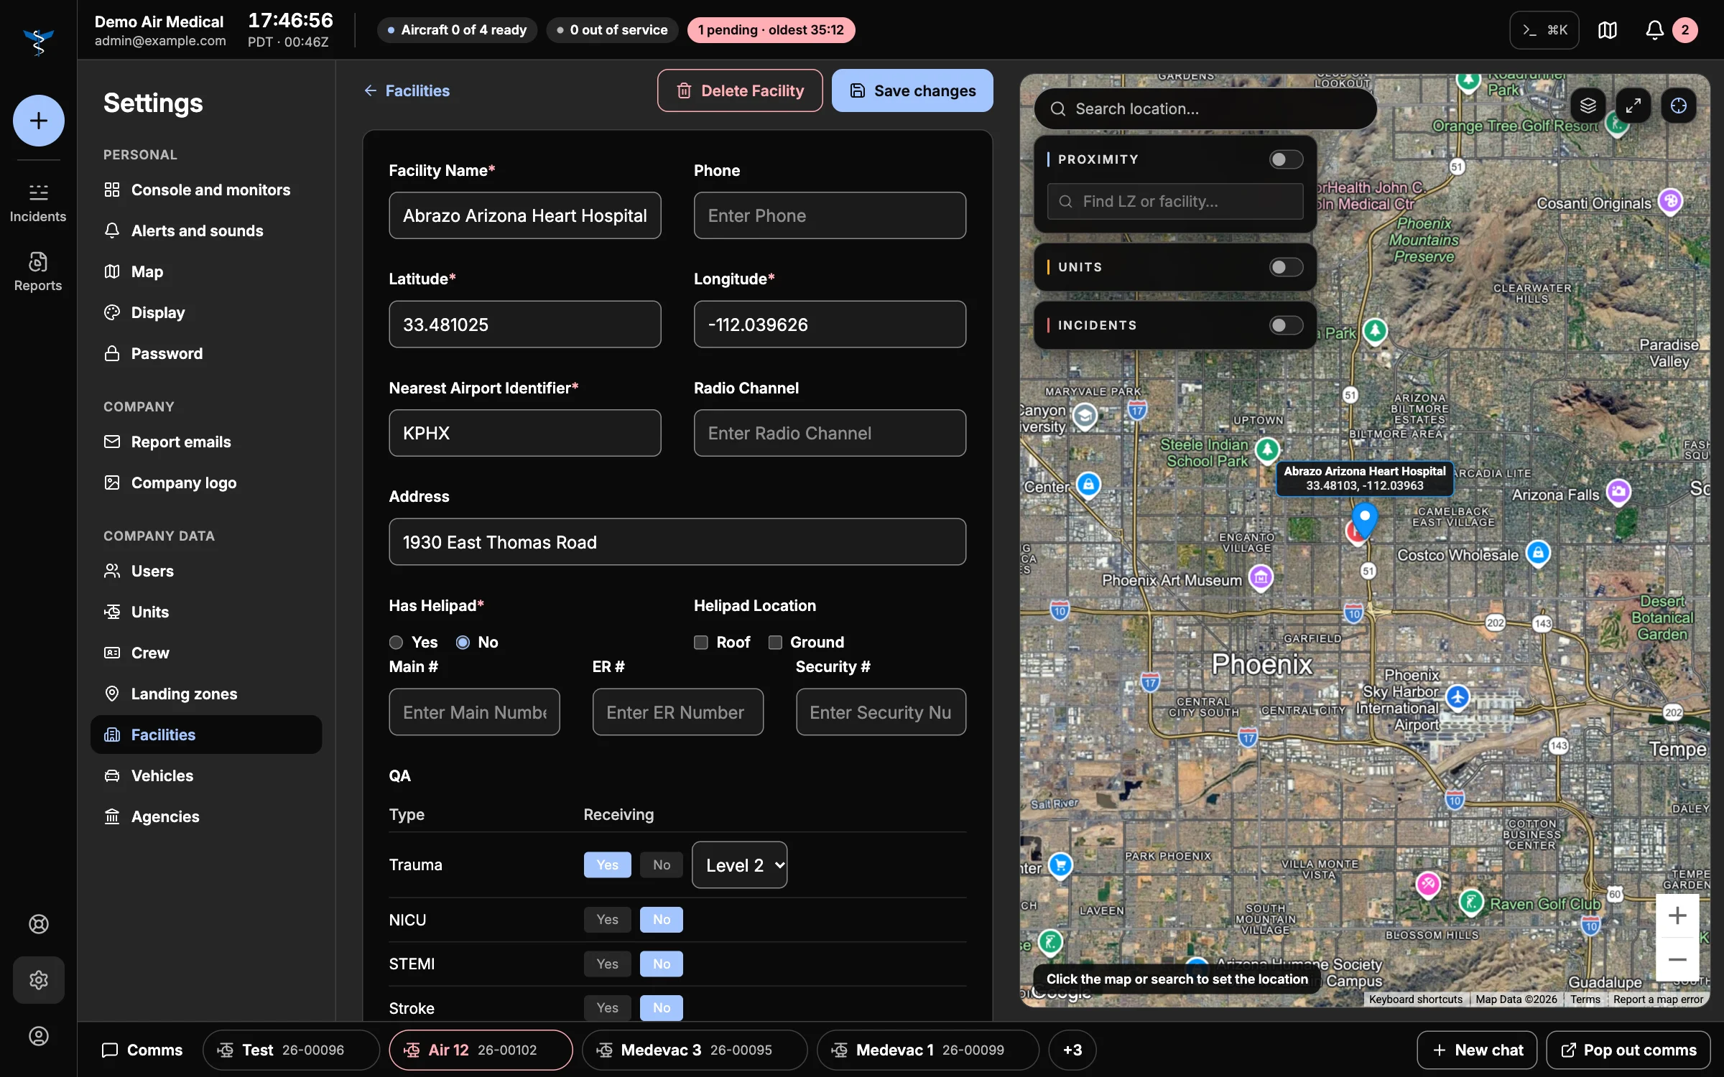Screen dimensions: 1724x1077
Task: Click Save changes button
Action: pyautogui.click(x=912, y=90)
